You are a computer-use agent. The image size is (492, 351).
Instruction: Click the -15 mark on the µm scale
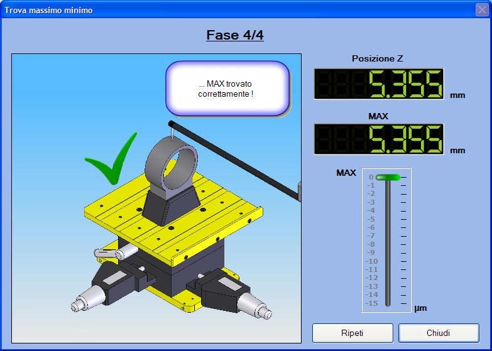click(371, 303)
